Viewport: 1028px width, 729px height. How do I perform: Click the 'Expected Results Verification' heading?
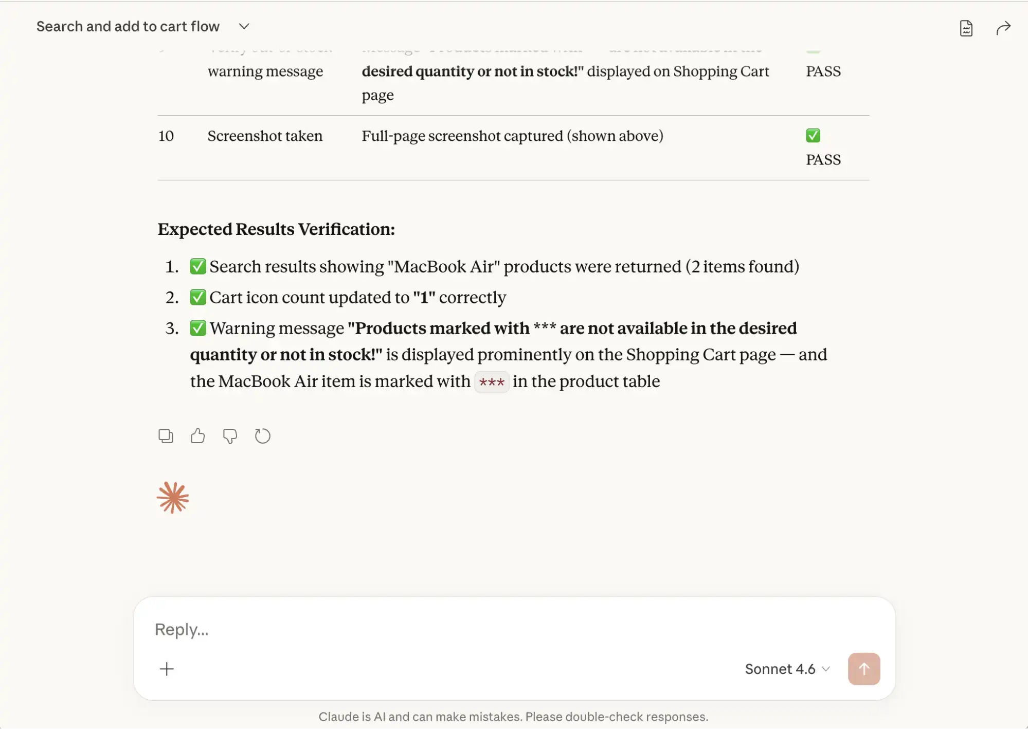(x=276, y=229)
